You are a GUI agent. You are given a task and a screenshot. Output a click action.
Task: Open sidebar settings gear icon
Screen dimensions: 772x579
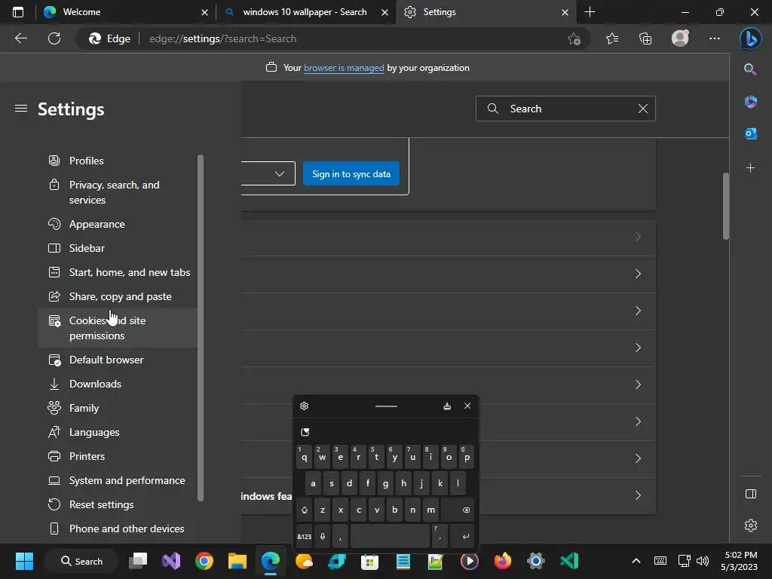click(x=750, y=525)
